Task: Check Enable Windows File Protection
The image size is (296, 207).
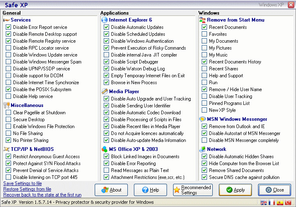Action: point(8,126)
